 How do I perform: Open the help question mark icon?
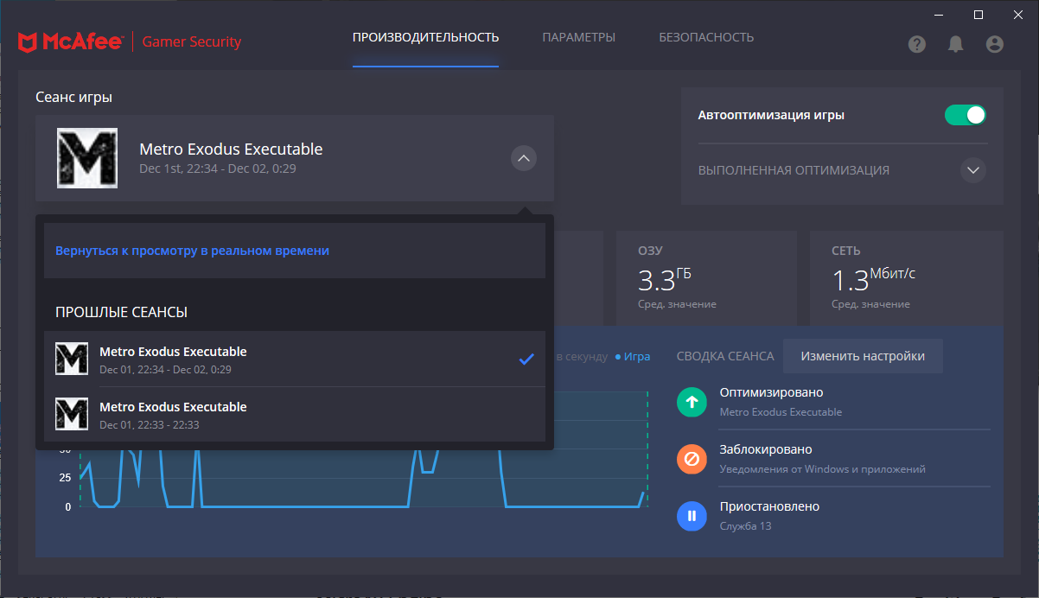tap(917, 44)
